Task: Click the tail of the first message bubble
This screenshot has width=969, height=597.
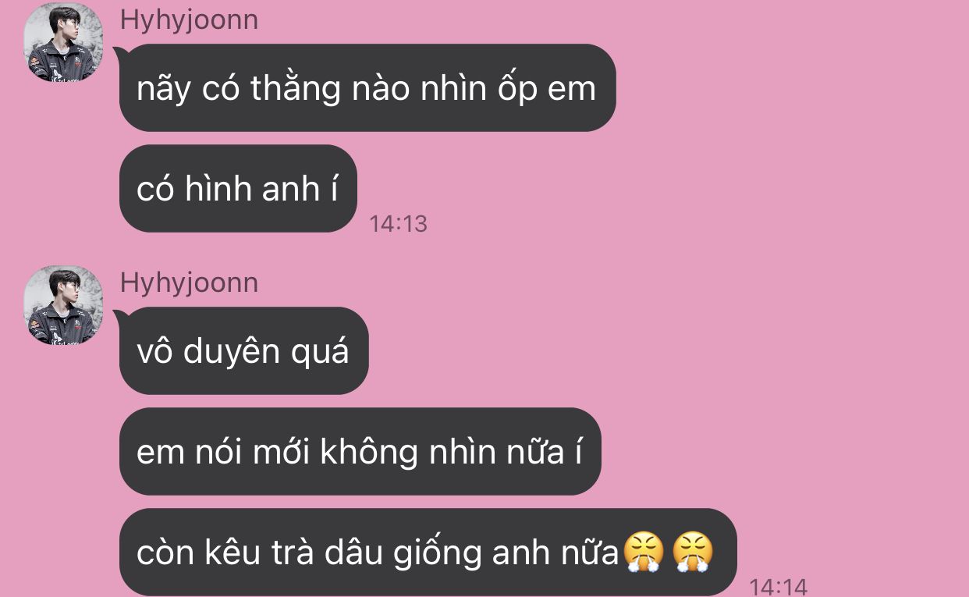Action: coord(120,55)
